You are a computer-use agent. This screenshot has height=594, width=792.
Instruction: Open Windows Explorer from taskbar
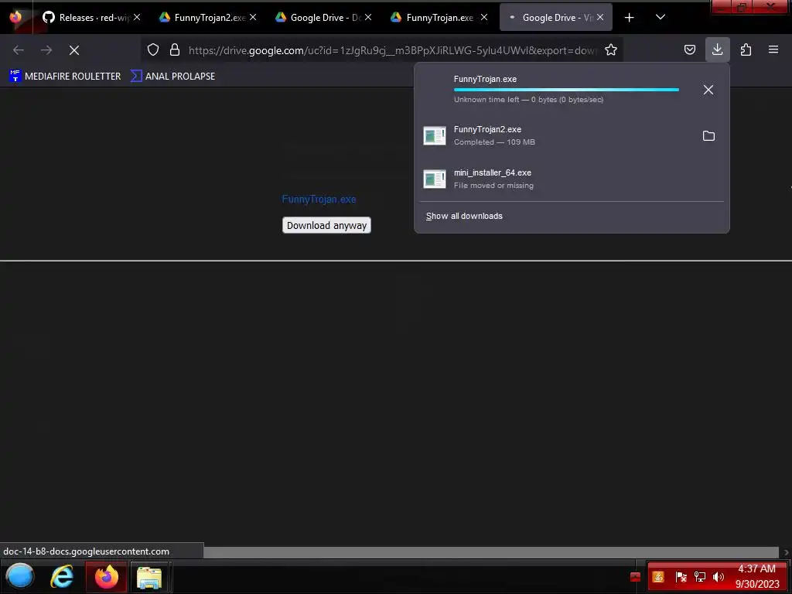pos(149,577)
